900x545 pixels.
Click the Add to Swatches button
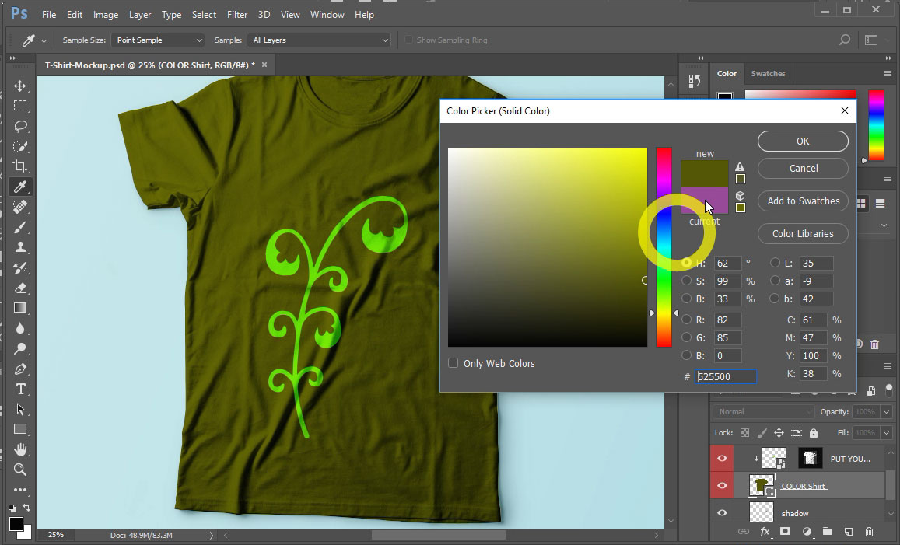(803, 201)
